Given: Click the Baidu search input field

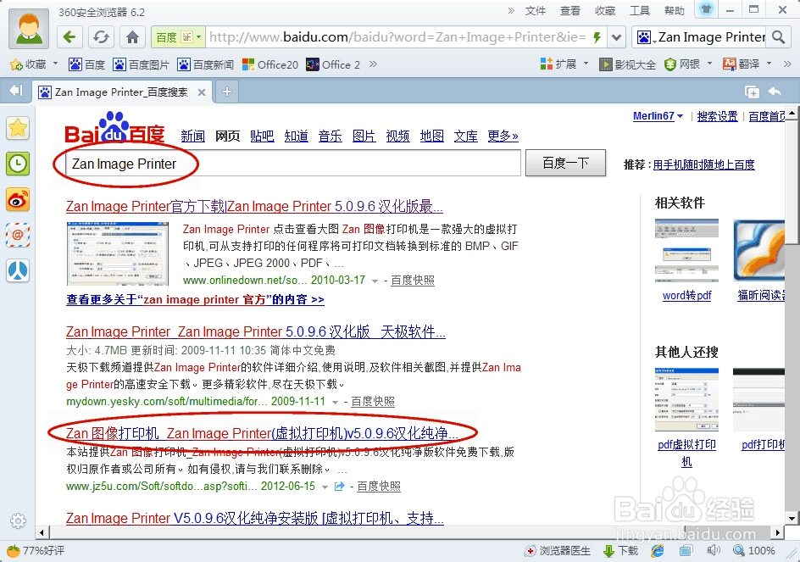Looking at the screenshot, I should pyautogui.click(x=293, y=163).
